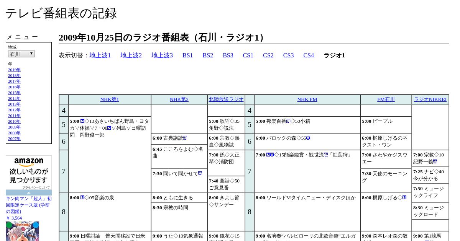
Task: Select 2015年 in year menu
Action: (14, 93)
